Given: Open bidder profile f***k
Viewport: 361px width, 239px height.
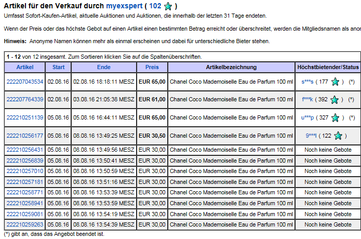Looking at the screenshot, I should pyautogui.click(x=307, y=99).
